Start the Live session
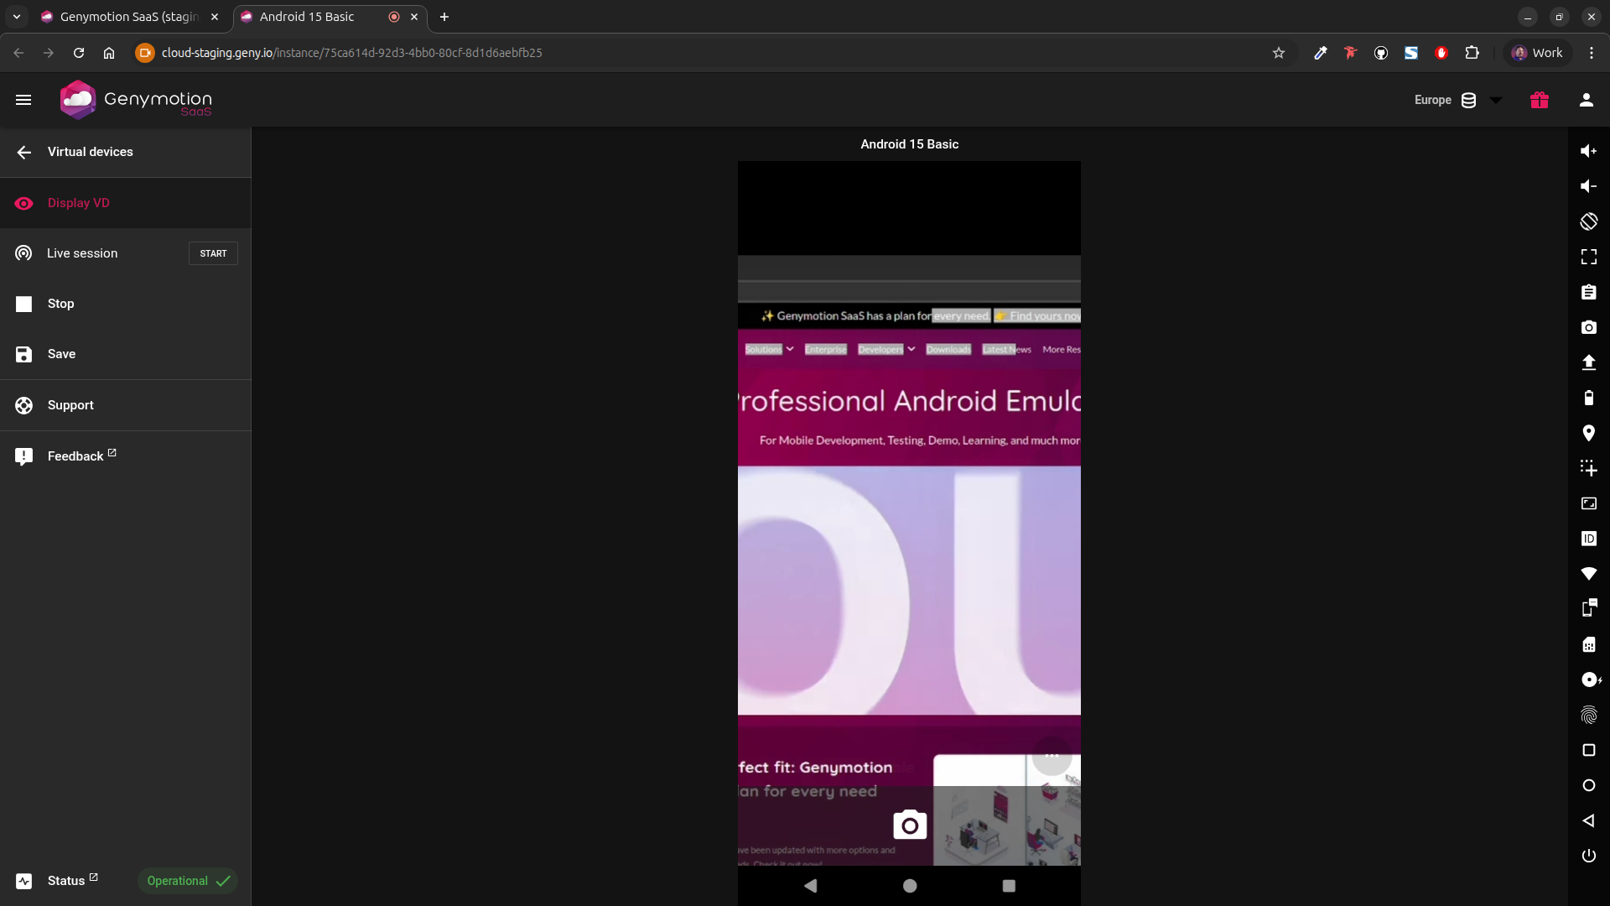This screenshot has height=906, width=1610. [213, 253]
